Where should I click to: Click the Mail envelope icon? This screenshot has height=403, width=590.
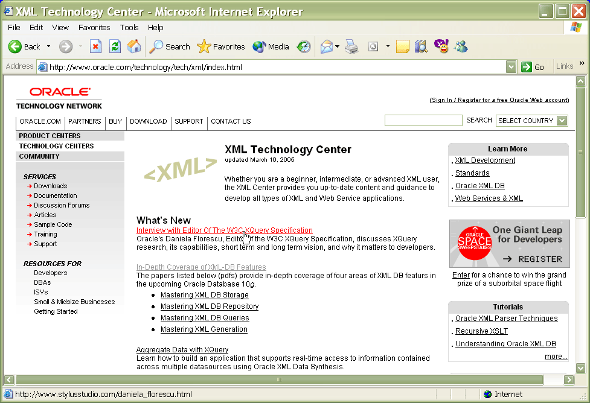327,46
